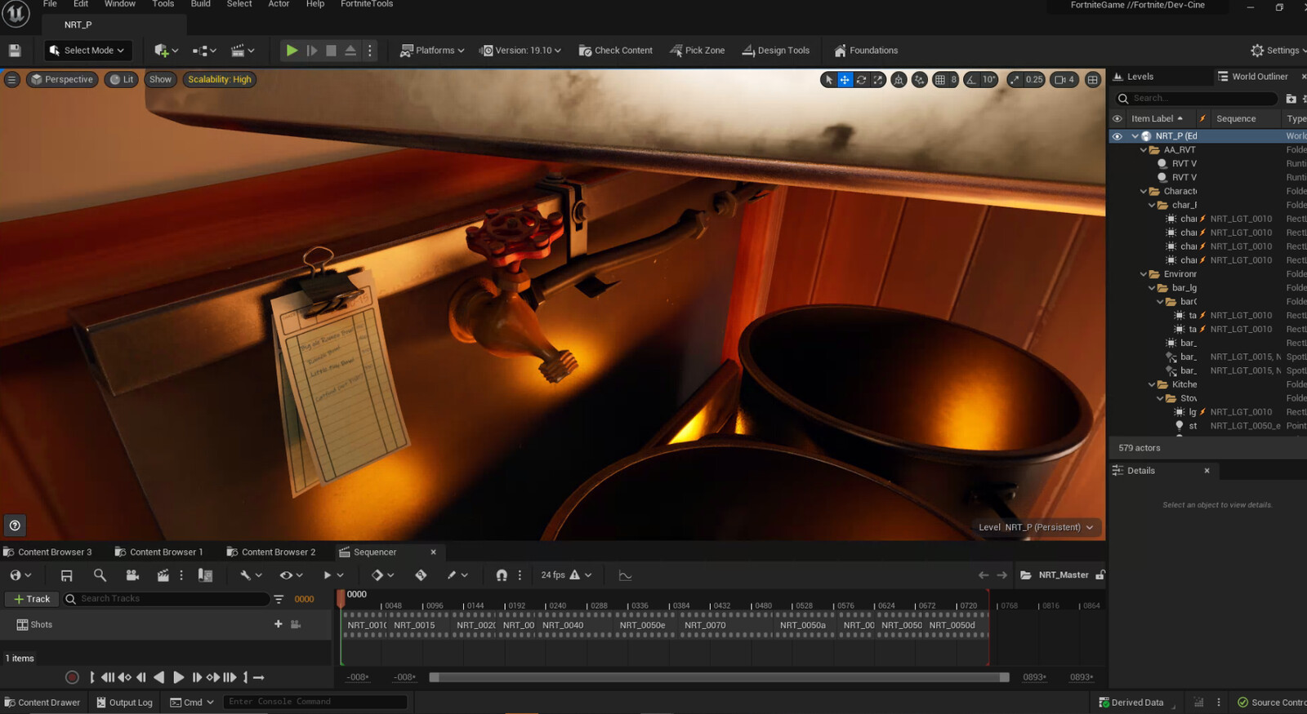1307x714 pixels.
Task: Click the Play level button in toolbar
Action: (x=292, y=51)
